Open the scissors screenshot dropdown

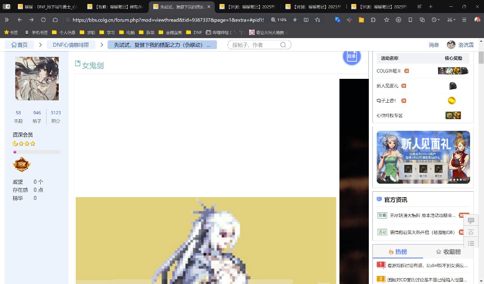coord(451,20)
